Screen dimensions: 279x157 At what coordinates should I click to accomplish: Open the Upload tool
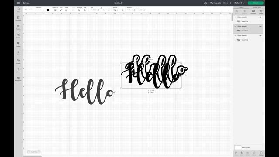click(18, 70)
